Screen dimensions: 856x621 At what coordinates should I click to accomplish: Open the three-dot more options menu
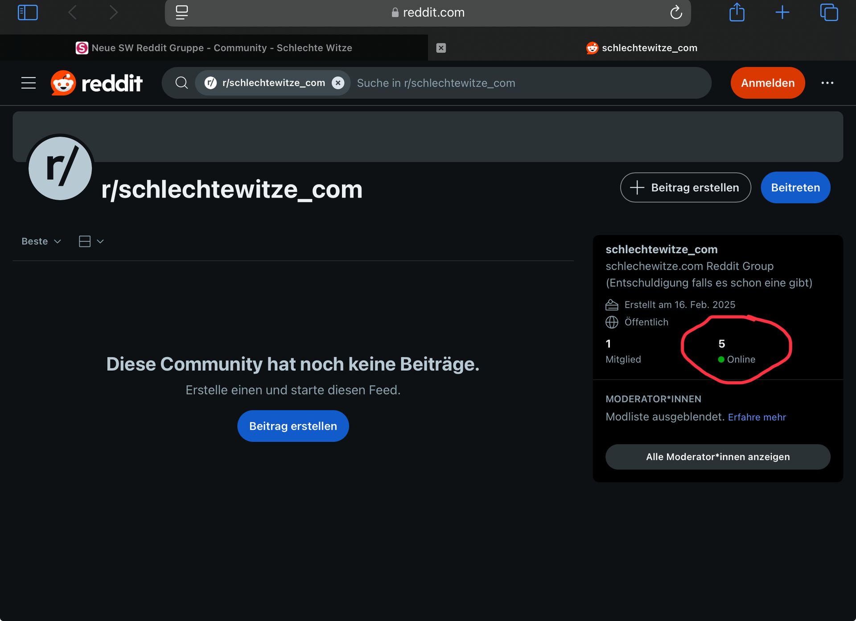827,83
